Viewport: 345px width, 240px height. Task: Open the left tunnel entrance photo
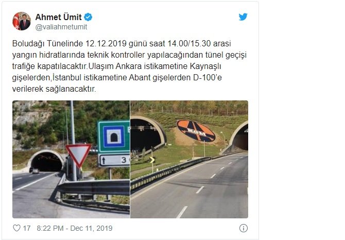pos(71,159)
